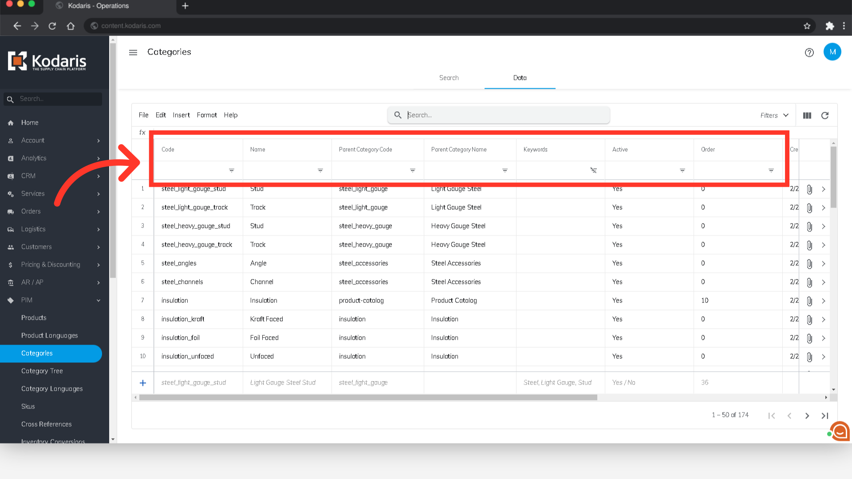Click the column layout icon
This screenshot has height=479, width=852.
807,115
